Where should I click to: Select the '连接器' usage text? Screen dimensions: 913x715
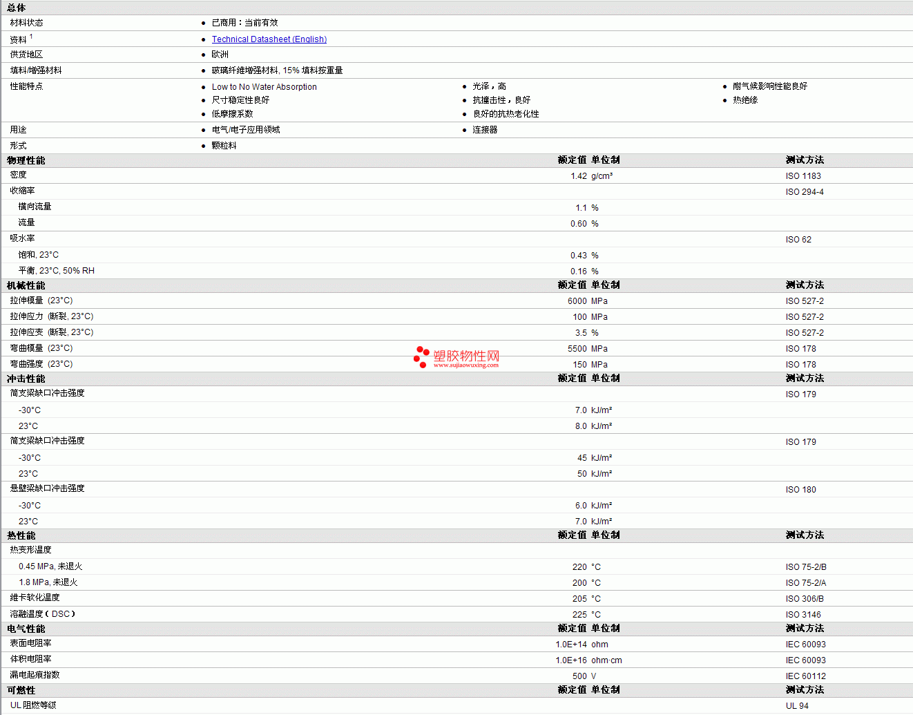tap(485, 130)
